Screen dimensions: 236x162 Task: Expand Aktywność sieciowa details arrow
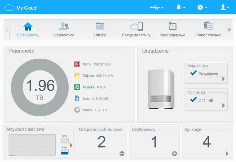point(71,145)
